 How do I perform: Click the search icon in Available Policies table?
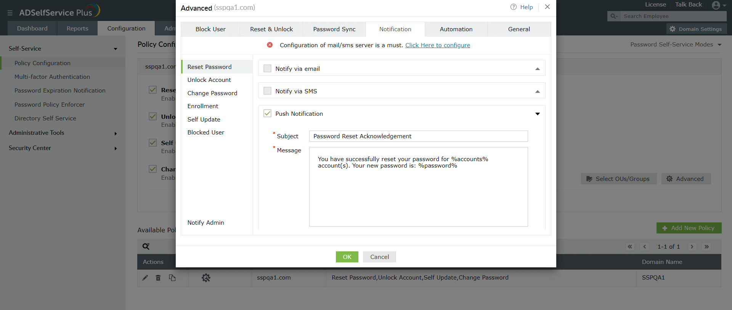point(146,246)
